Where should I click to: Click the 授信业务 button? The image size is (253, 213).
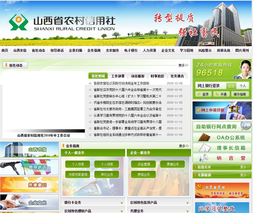[144, 174]
